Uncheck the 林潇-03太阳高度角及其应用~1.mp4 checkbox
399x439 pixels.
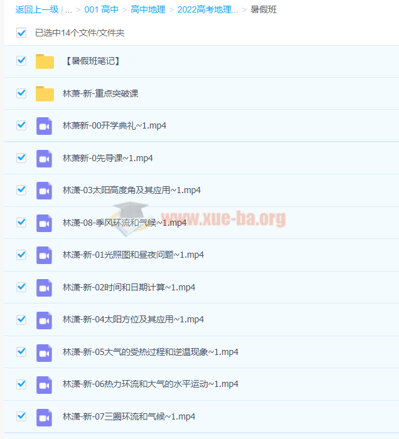pos(21,190)
